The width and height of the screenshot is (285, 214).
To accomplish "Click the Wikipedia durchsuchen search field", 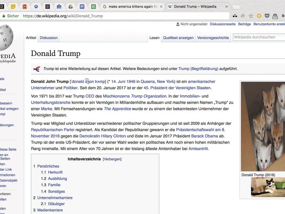I will (259, 37).
